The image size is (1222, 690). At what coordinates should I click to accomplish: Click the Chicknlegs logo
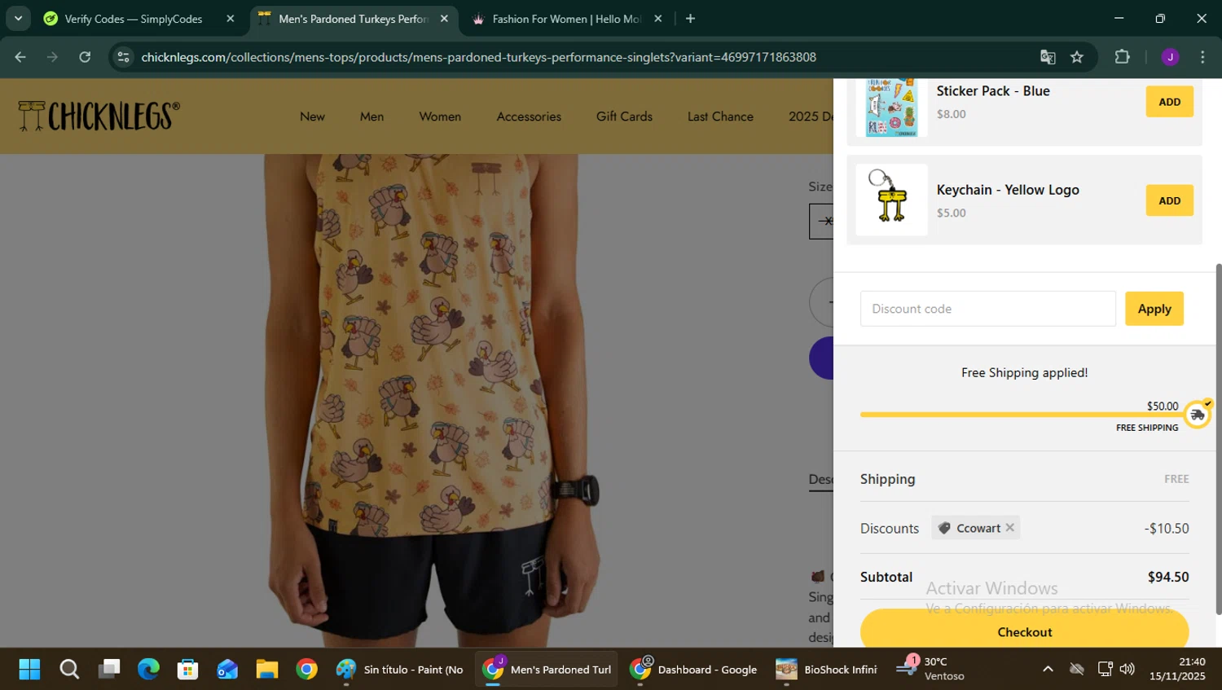[99, 116]
